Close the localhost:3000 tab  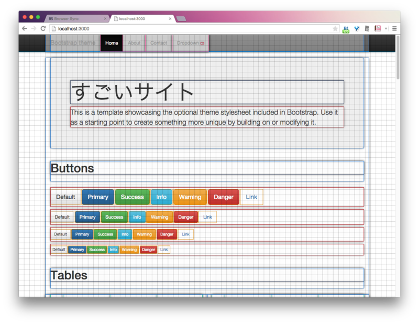[170, 18]
